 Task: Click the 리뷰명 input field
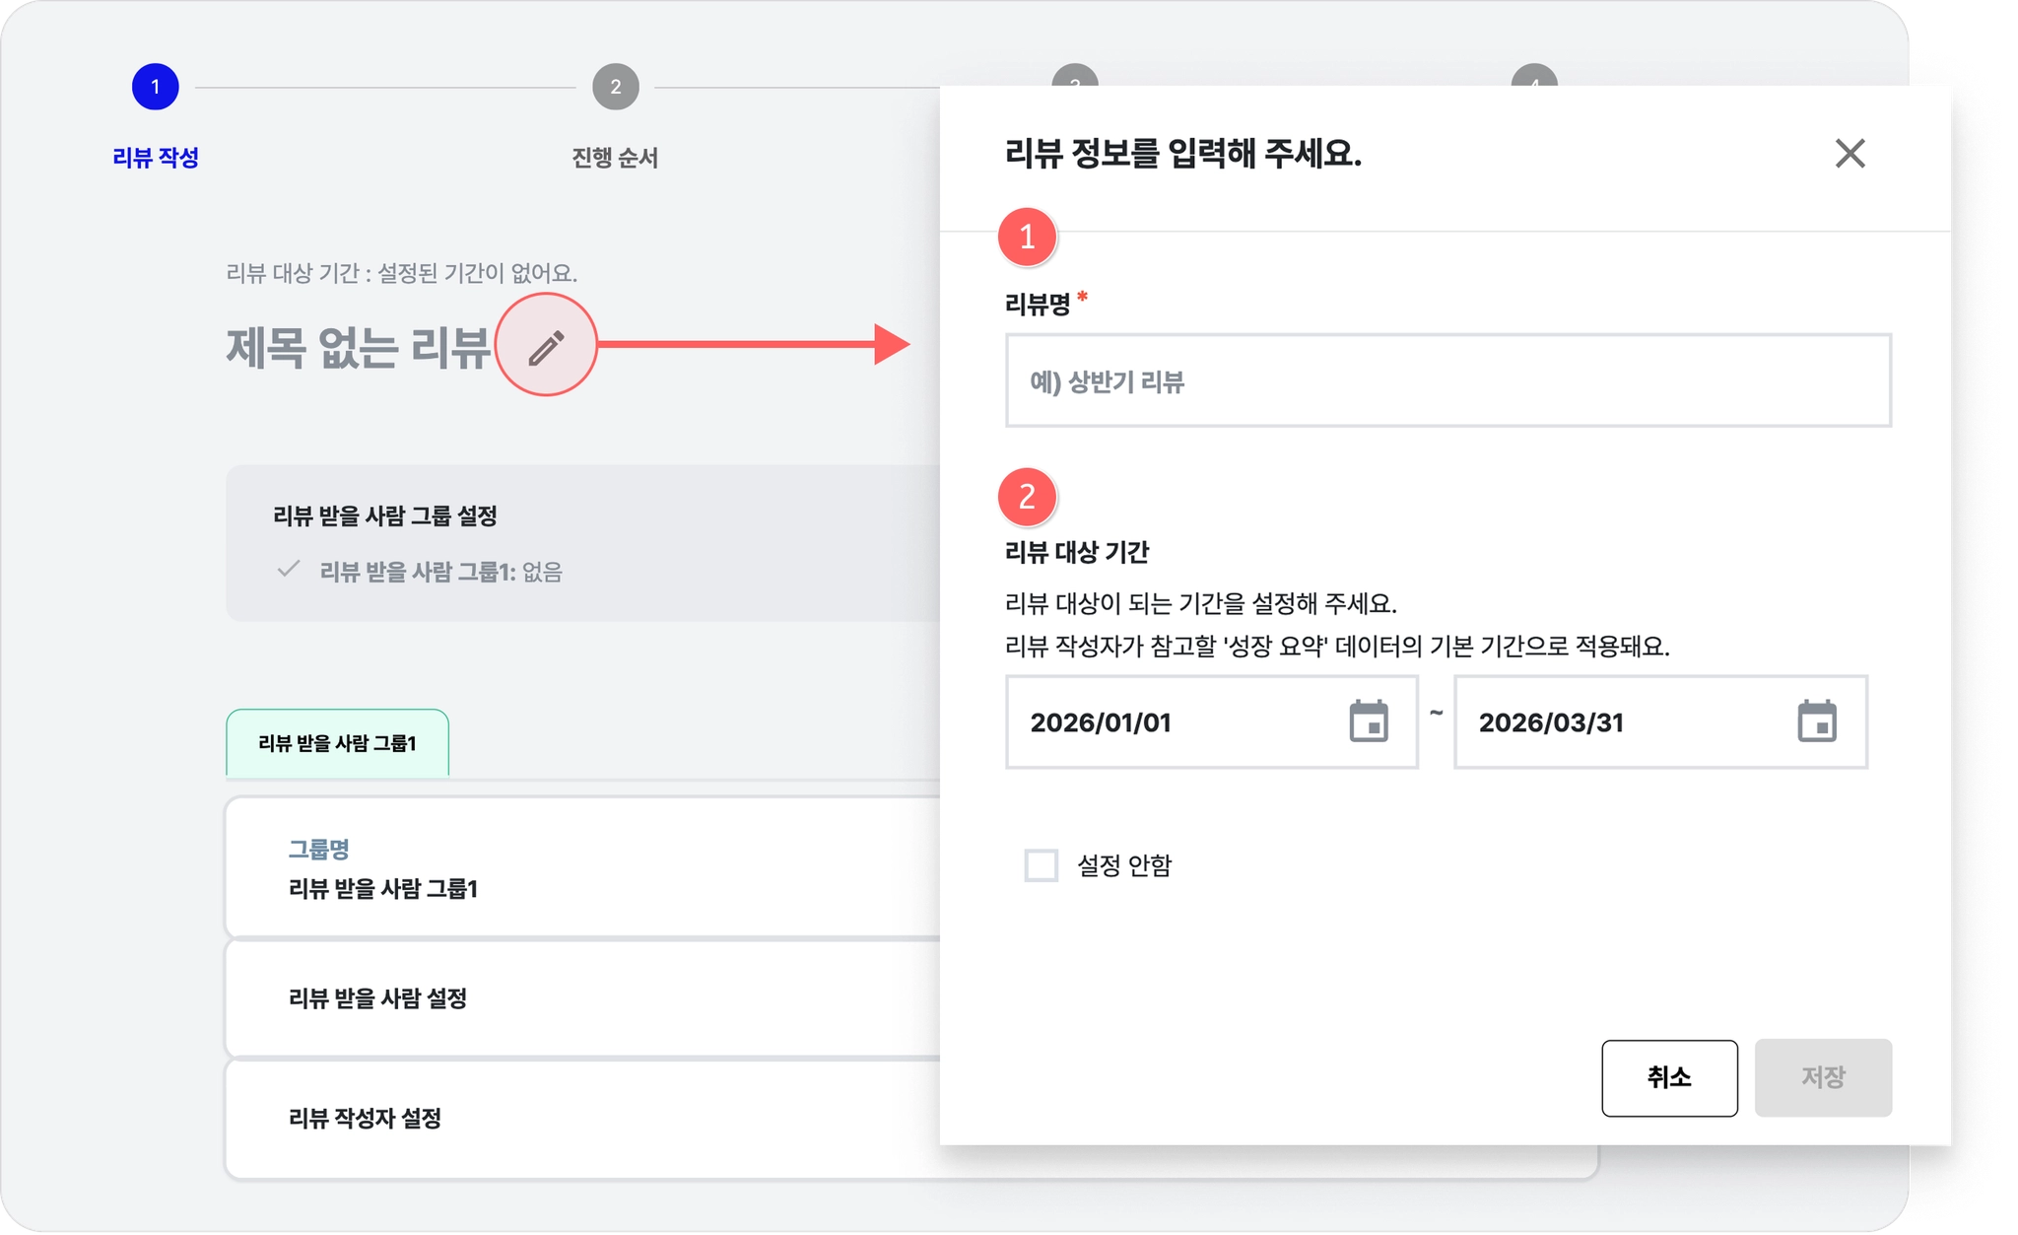point(1446,380)
